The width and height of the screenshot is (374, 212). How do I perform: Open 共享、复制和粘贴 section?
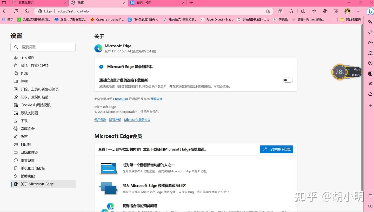(x=43, y=97)
